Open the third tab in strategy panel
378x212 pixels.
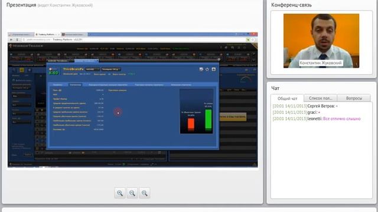[x=108, y=85]
